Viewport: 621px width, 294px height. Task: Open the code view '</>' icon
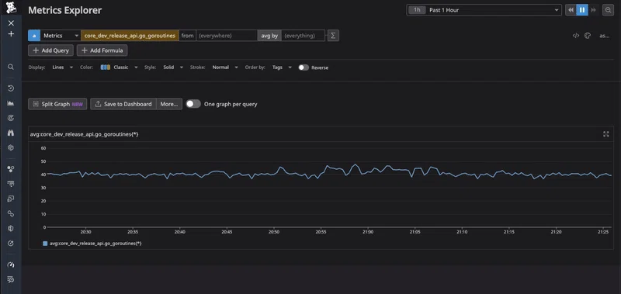pos(575,36)
